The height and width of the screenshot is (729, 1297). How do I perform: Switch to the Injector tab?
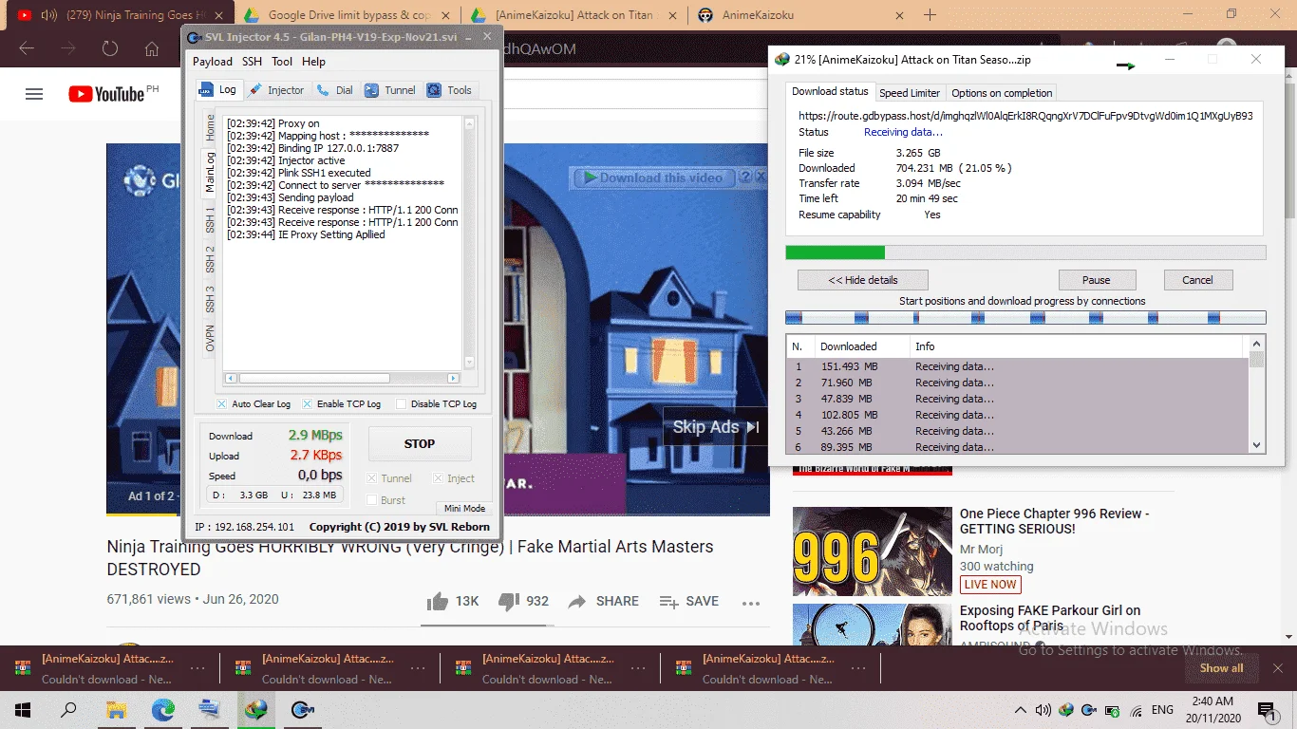(276, 90)
